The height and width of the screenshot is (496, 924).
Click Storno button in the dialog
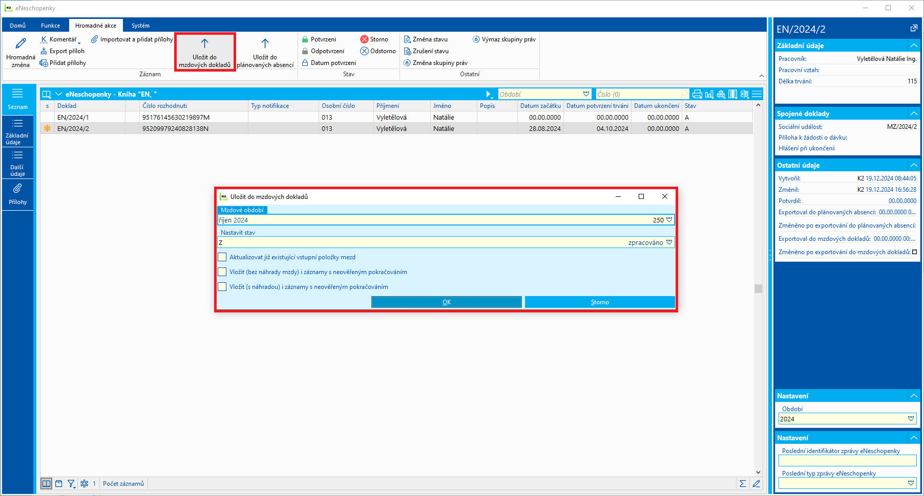pos(600,302)
